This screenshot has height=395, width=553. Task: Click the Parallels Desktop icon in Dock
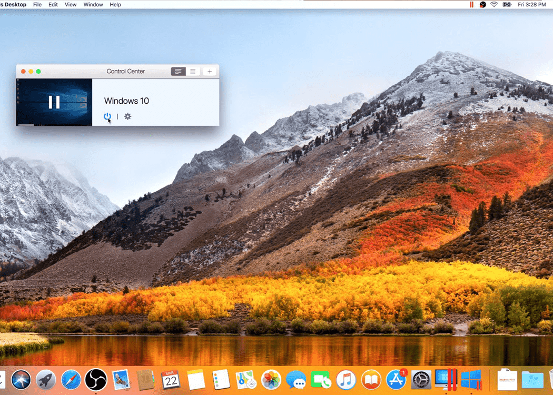446,379
